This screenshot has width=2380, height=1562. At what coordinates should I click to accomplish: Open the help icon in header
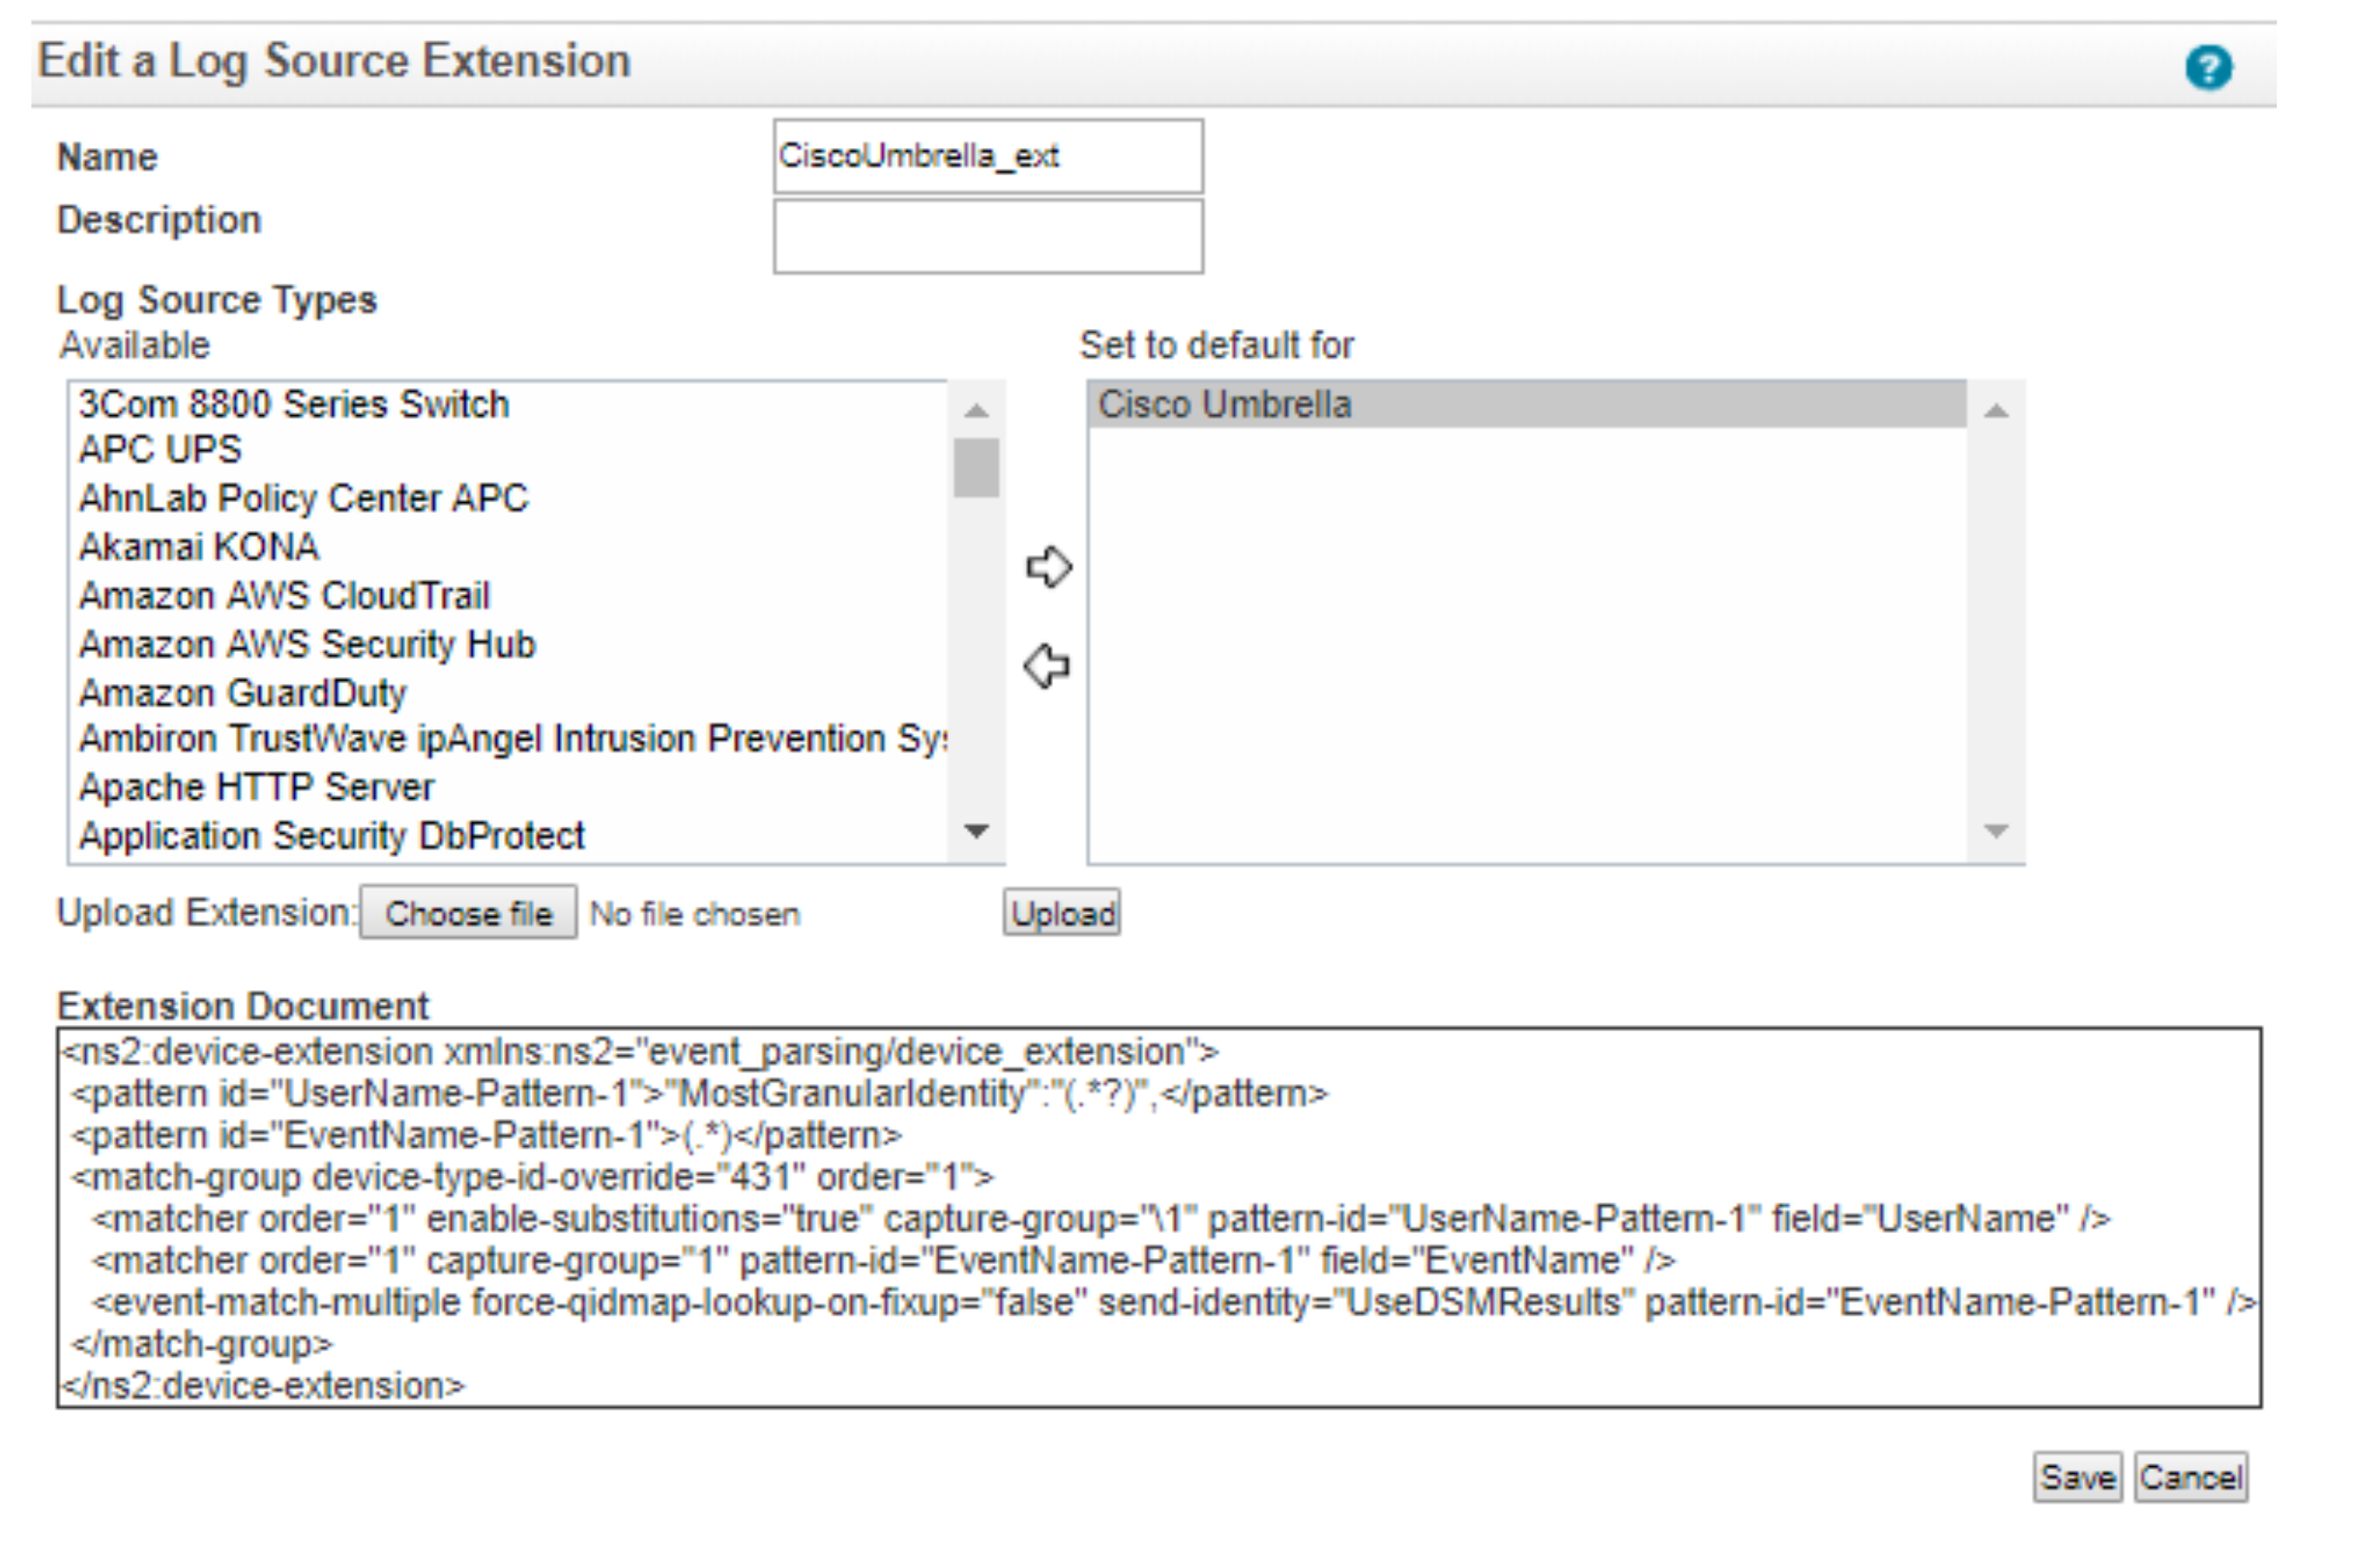pos(2208,68)
